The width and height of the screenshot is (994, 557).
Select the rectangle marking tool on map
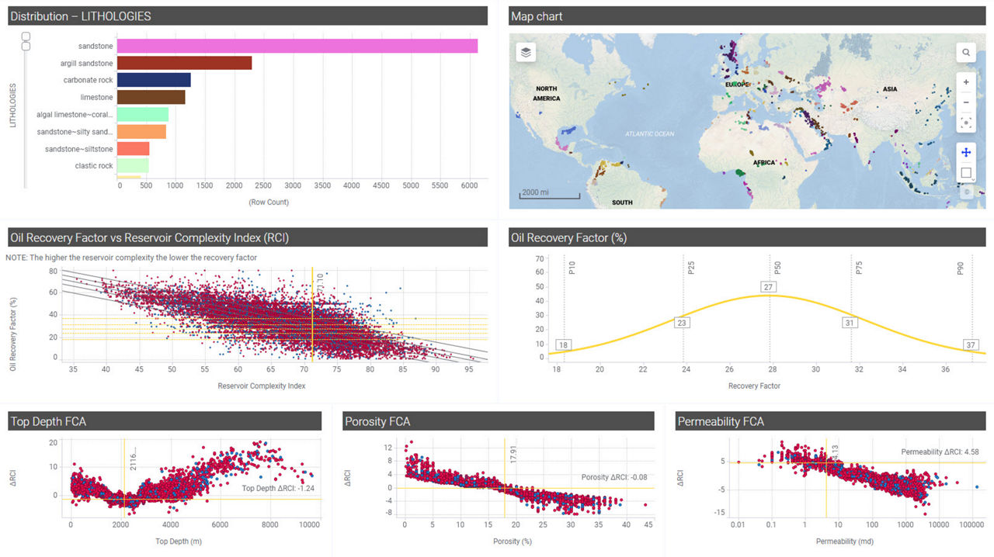pos(965,172)
